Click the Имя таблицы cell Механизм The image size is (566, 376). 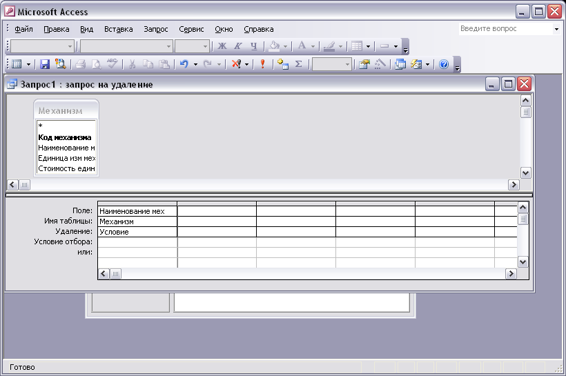(x=137, y=221)
